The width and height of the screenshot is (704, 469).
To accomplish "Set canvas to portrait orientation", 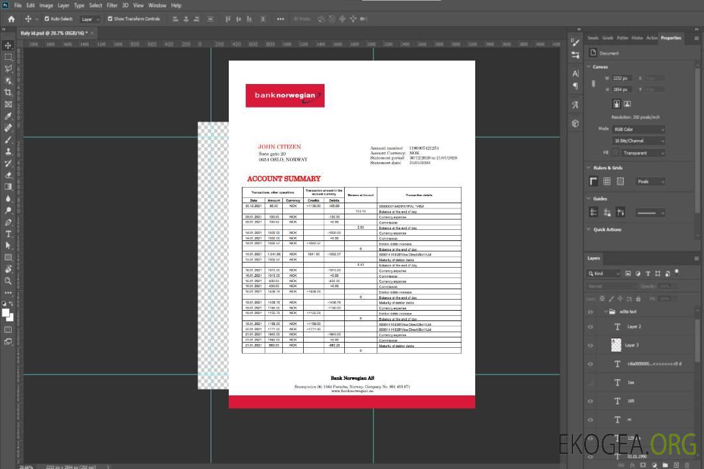I will tap(616, 104).
